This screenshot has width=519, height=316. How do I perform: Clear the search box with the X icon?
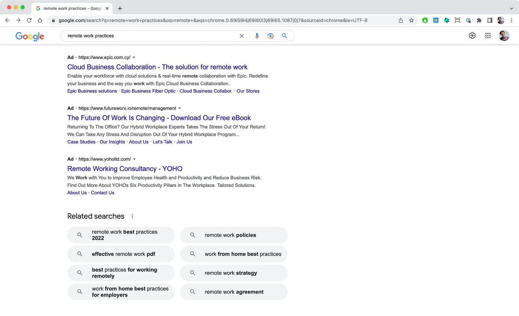pyautogui.click(x=242, y=36)
